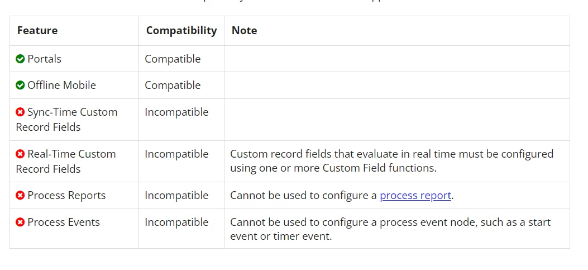This screenshot has height=270, width=588.
Task: Click the Note column header
Action: pyautogui.click(x=244, y=30)
